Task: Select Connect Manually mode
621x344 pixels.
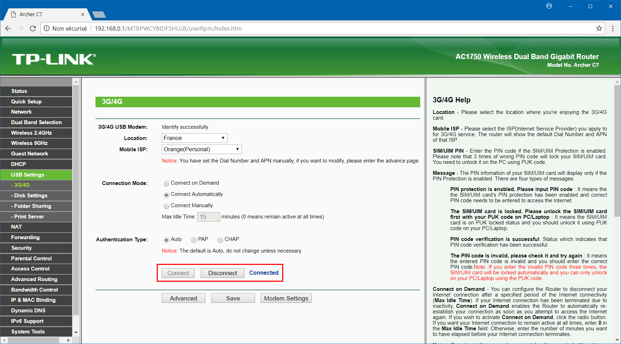Action: (166, 206)
